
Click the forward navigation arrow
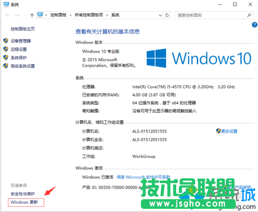pos(17,15)
